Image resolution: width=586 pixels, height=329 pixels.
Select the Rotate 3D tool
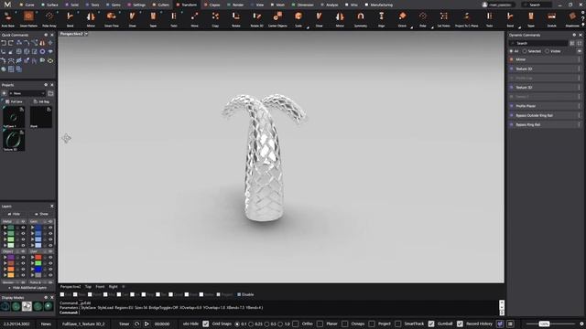pyautogui.click(x=256, y=19)
